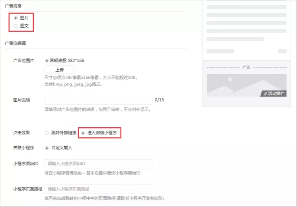Click the 活动推广 link tag icon
Image resolution: width=297 pixels, height=207 pixels.
click(265, 94)
